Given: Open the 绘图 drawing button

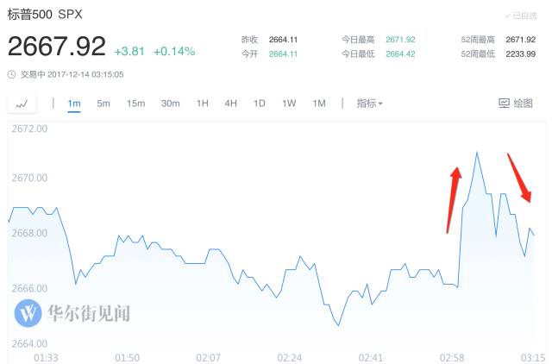Looking at the screenshot, I should (x=516, y=104).
